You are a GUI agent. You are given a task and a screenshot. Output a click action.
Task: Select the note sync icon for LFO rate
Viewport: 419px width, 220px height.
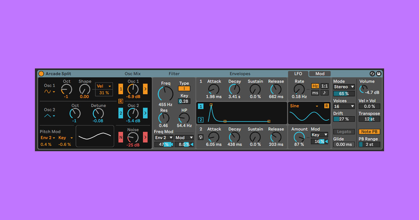[x=324, y=93]
